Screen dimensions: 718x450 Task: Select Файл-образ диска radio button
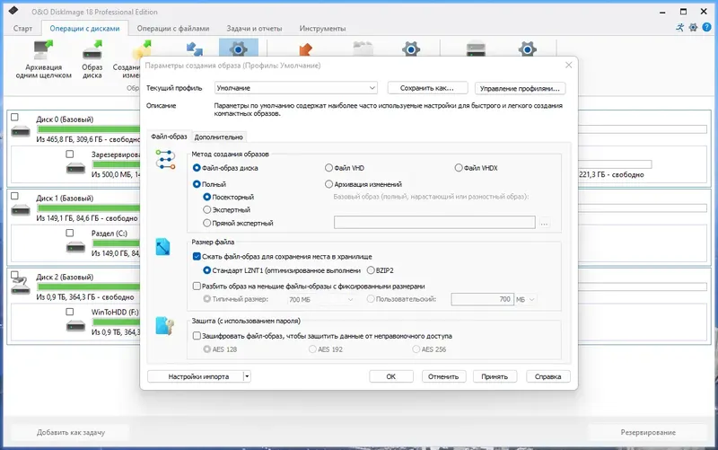[197, 168]
